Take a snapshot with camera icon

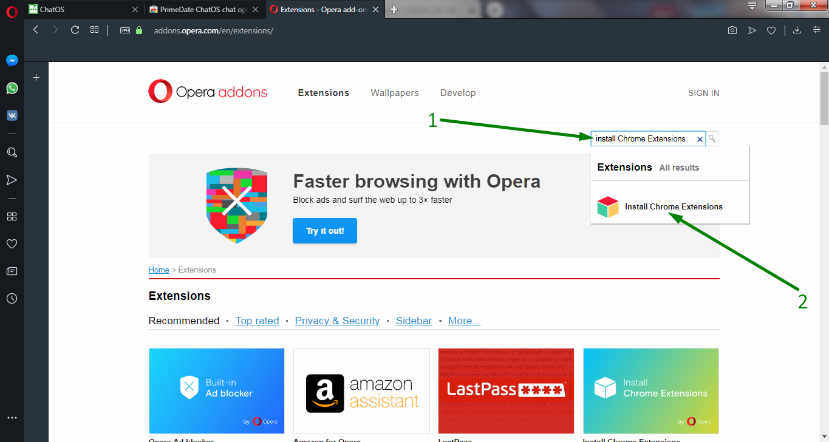732,30
